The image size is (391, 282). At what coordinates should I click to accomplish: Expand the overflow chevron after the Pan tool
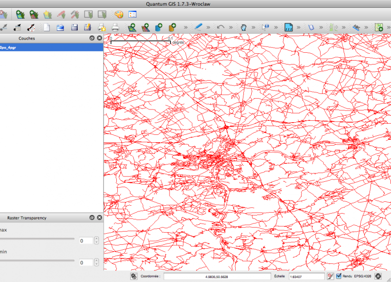click(x=254, y=27)
